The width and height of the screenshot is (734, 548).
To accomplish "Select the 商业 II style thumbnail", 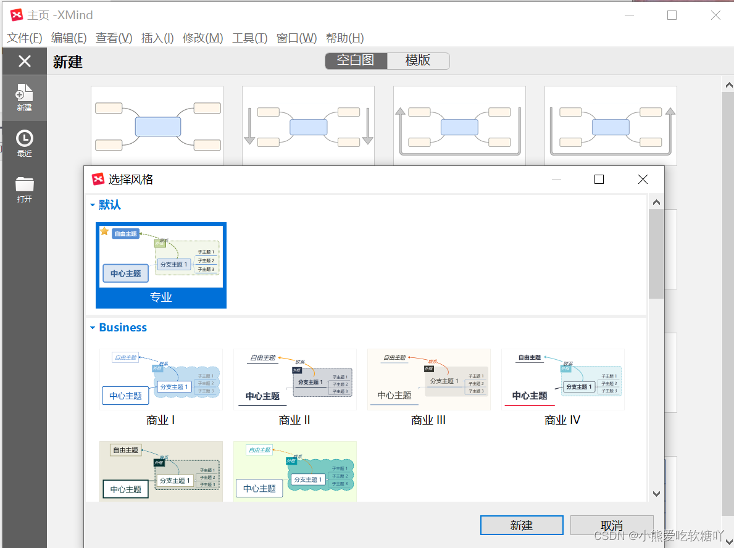I will tap(295, 380).
